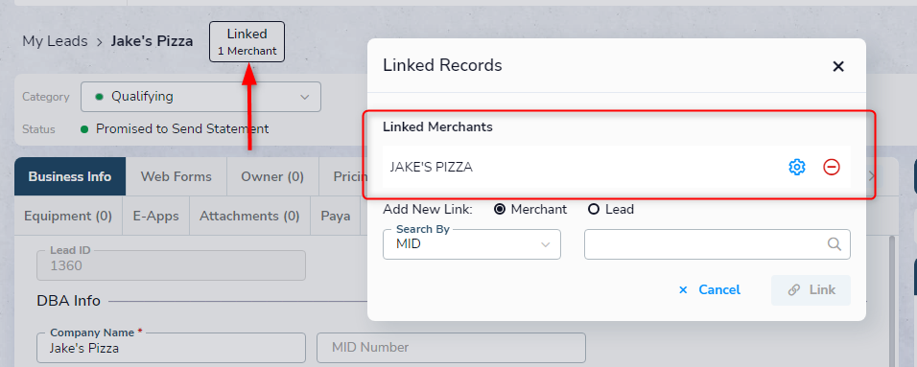Close the Linked Records dialog
The image size is (917, 367).
pos(838,66)
